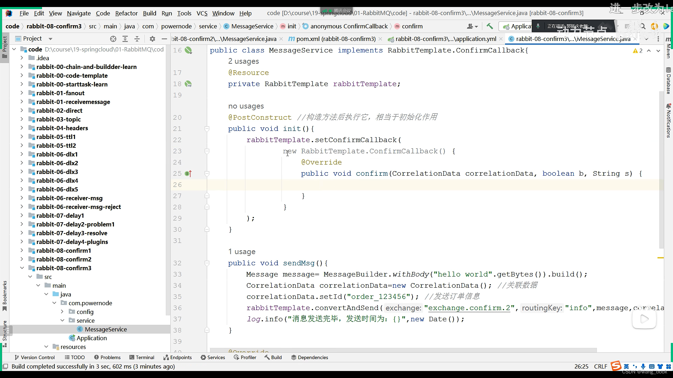
Task: Toggle fold marker on line 32 sendMsg method
Action: [x=207, y=263]
